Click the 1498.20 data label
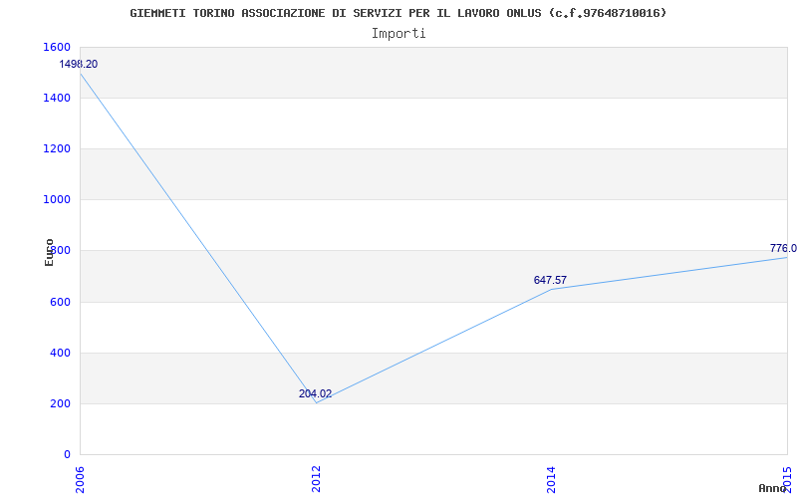 (x=79, y=65)
